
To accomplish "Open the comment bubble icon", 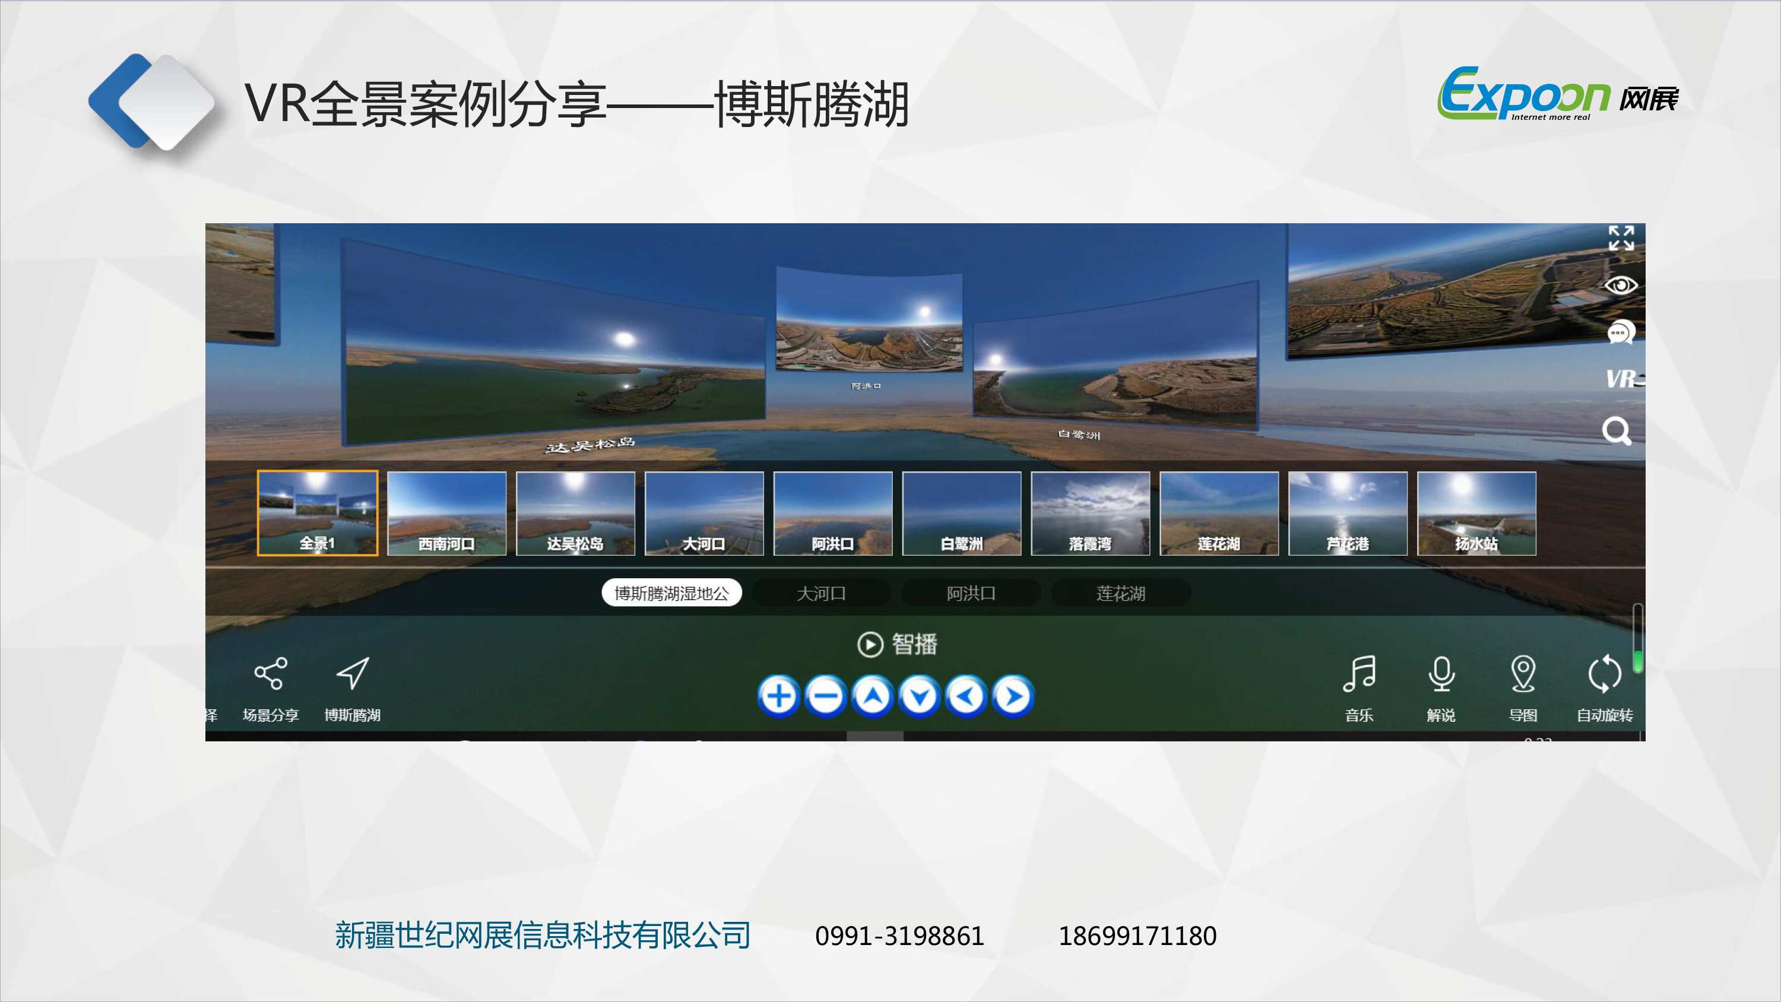I will (x=1621, y=332).
